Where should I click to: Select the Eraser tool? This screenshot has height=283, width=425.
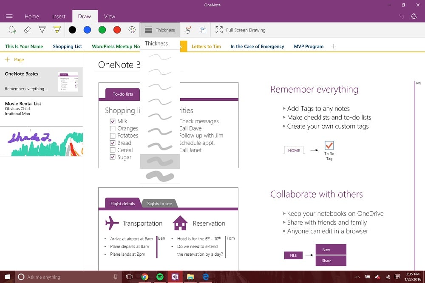pos(27,30)
